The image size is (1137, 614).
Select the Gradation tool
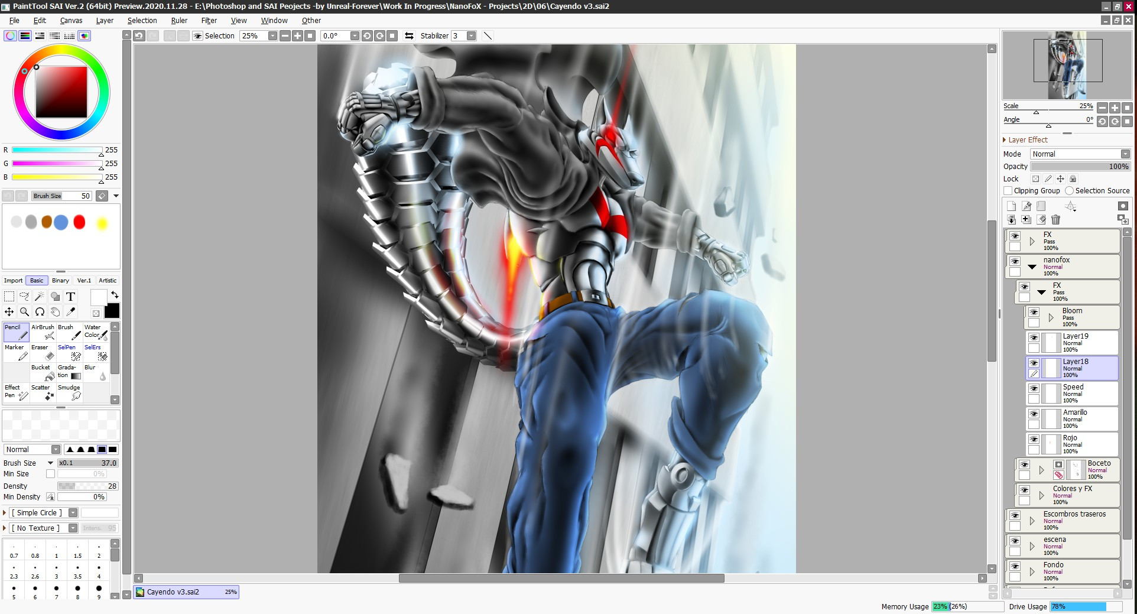(69, 372)
